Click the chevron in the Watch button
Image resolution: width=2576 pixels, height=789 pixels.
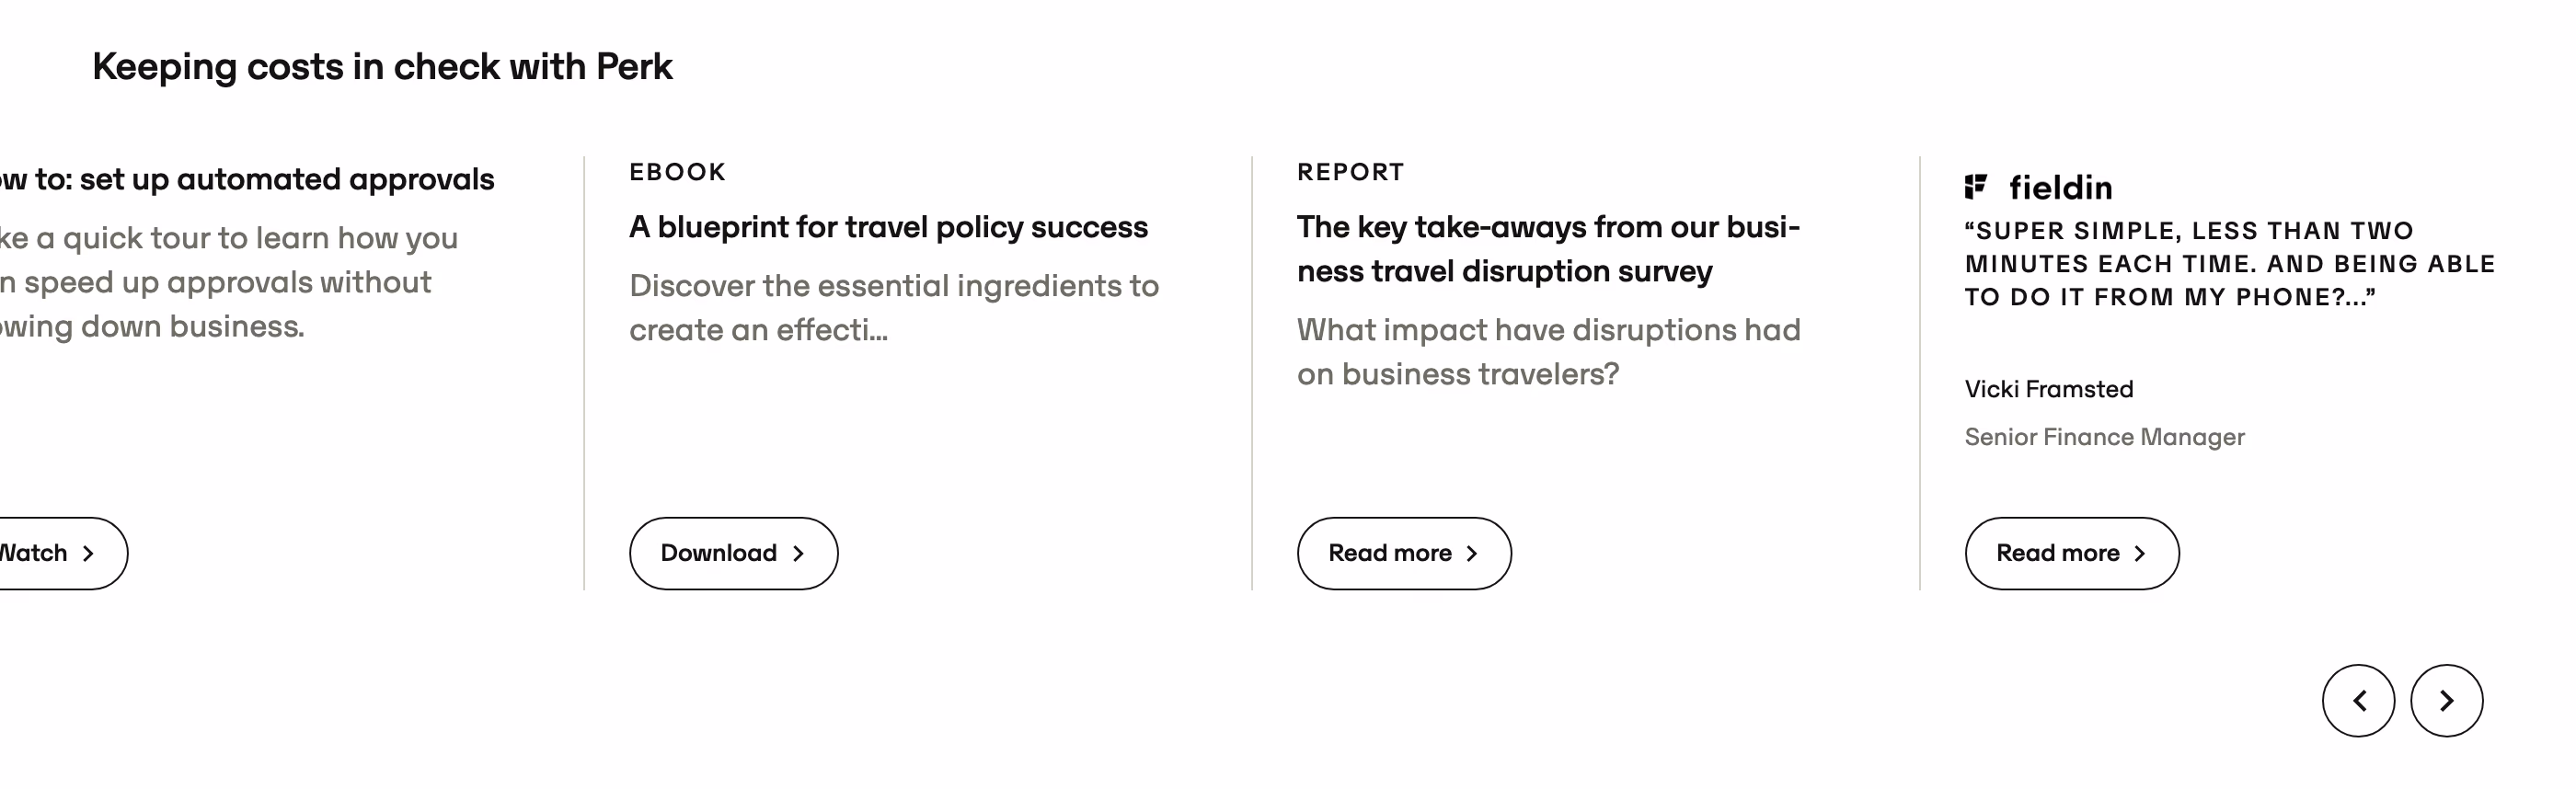[x=88, y=553]
